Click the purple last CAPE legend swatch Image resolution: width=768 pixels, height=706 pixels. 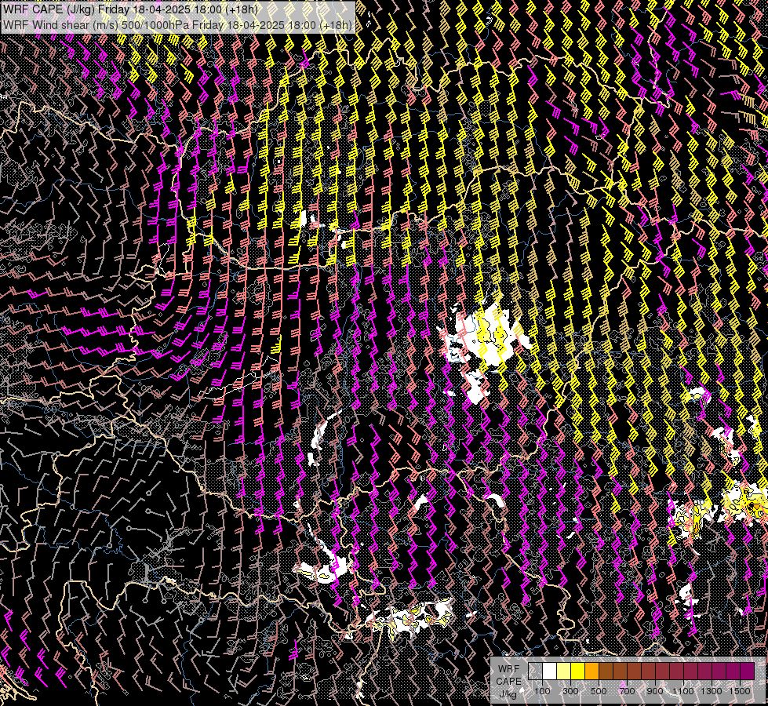coord(748,671)
